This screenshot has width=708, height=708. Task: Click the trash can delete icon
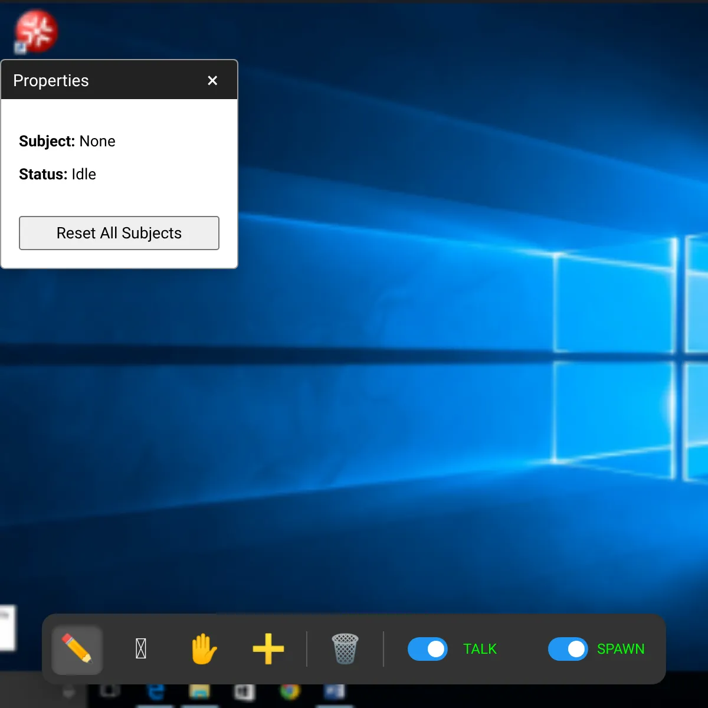coord(345,649)
